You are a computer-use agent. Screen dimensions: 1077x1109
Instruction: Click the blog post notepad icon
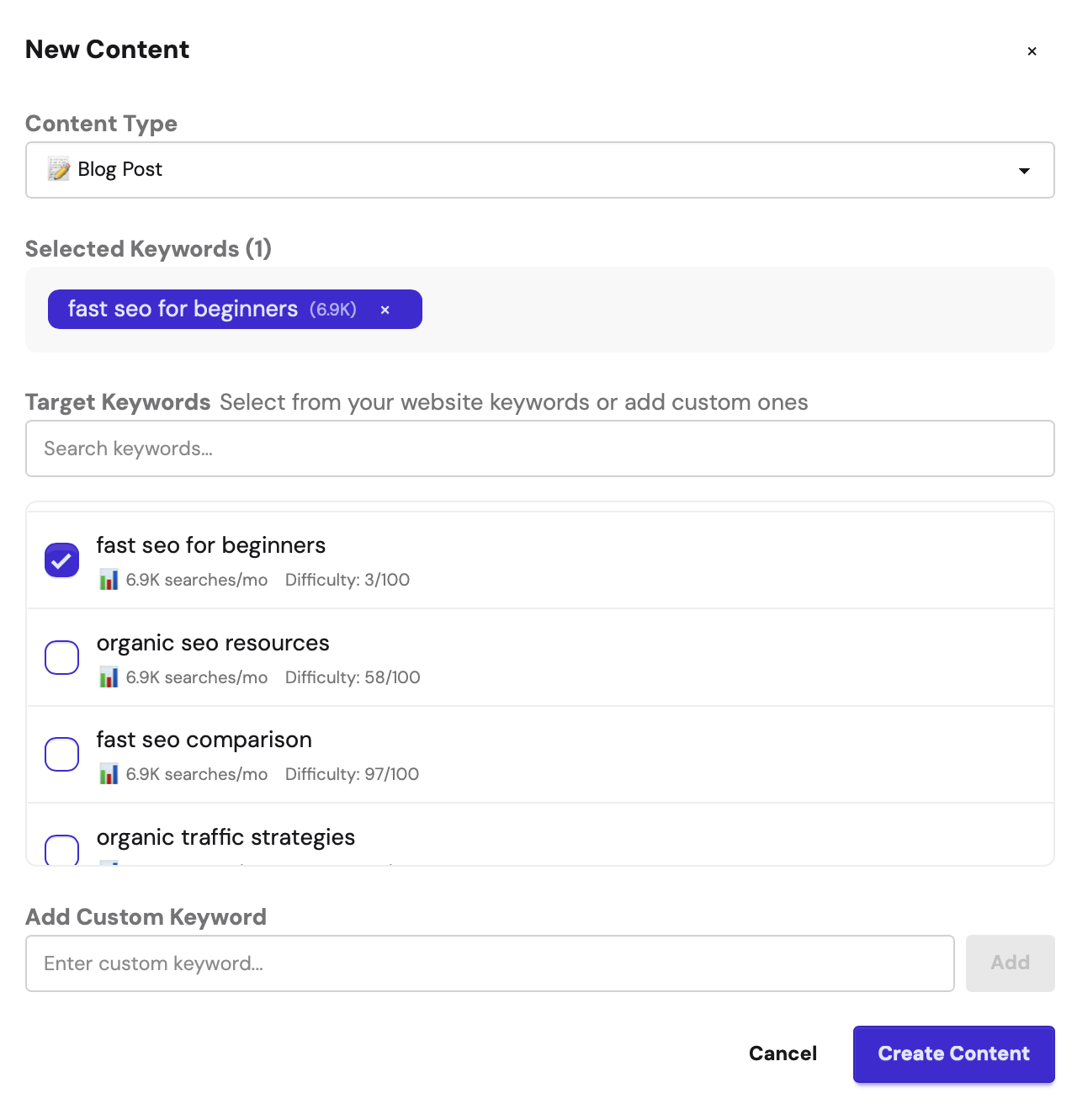click(x=59, y=169)
